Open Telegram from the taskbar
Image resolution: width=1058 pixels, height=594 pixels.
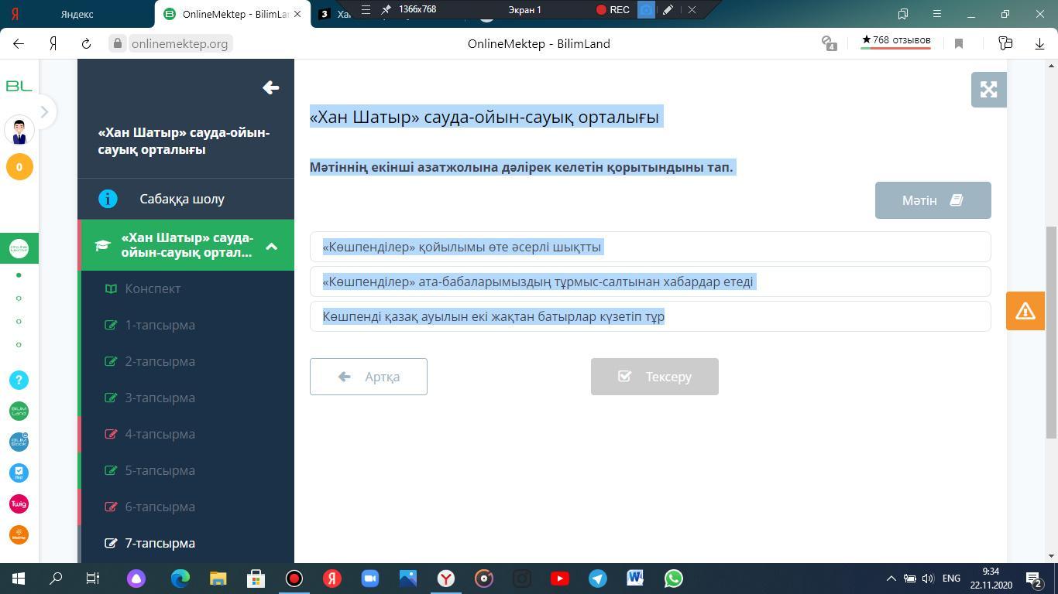pyautogui.click(x=597, y=579)
